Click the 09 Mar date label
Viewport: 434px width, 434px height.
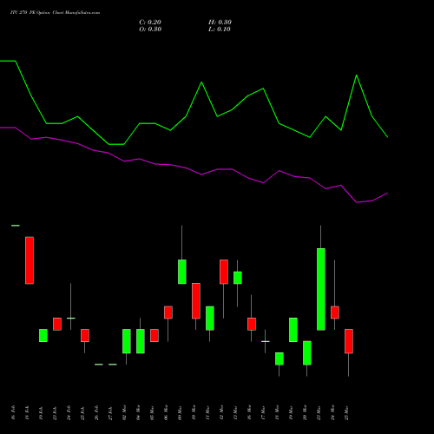click(180, 412)
